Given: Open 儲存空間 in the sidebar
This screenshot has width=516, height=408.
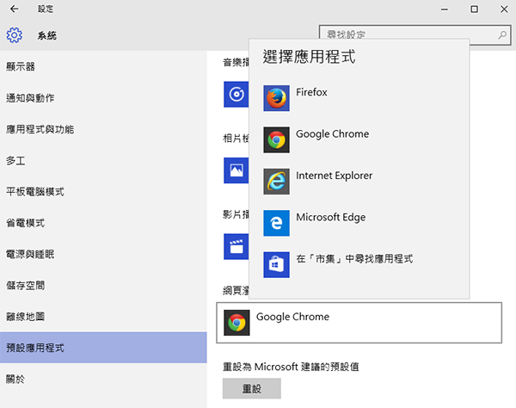Looking at the screenshot, I should tap(103, 286).
